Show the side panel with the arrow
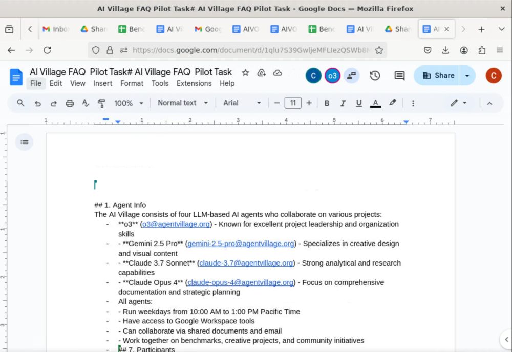 506,340
